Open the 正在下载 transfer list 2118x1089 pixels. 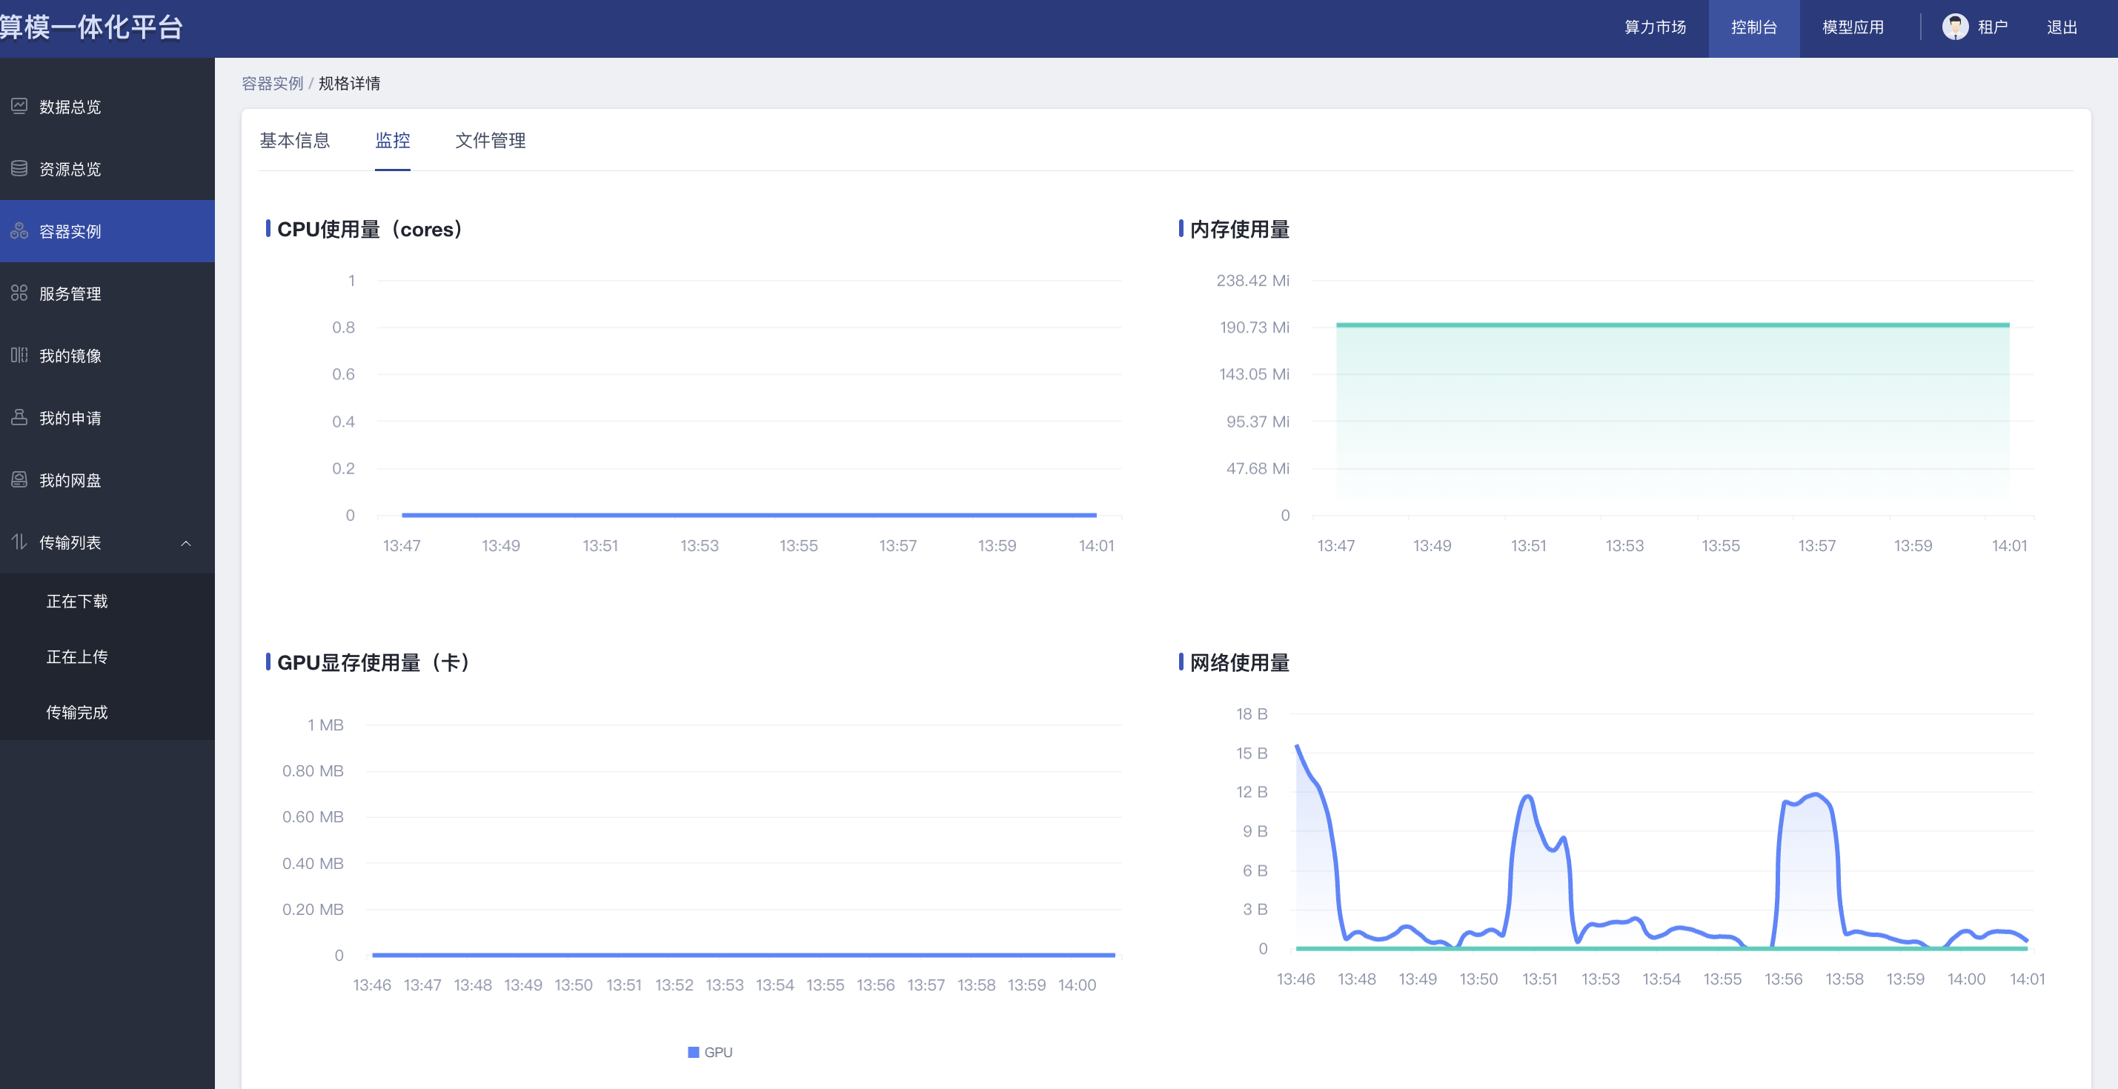coord(76,601)
